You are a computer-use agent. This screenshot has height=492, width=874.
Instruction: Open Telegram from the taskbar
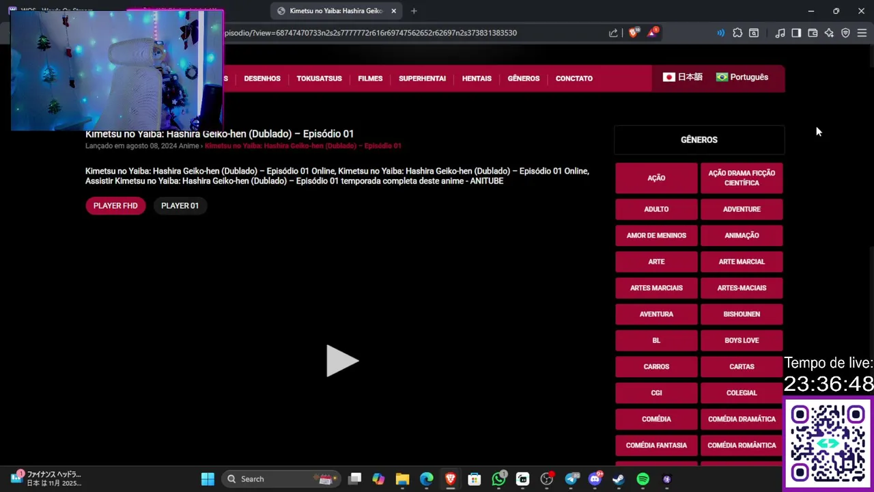[572, 479]
